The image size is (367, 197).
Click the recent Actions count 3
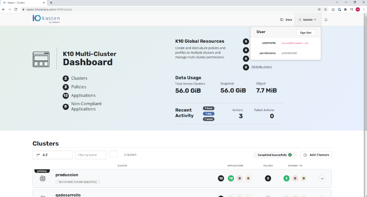tap(240, 116)
